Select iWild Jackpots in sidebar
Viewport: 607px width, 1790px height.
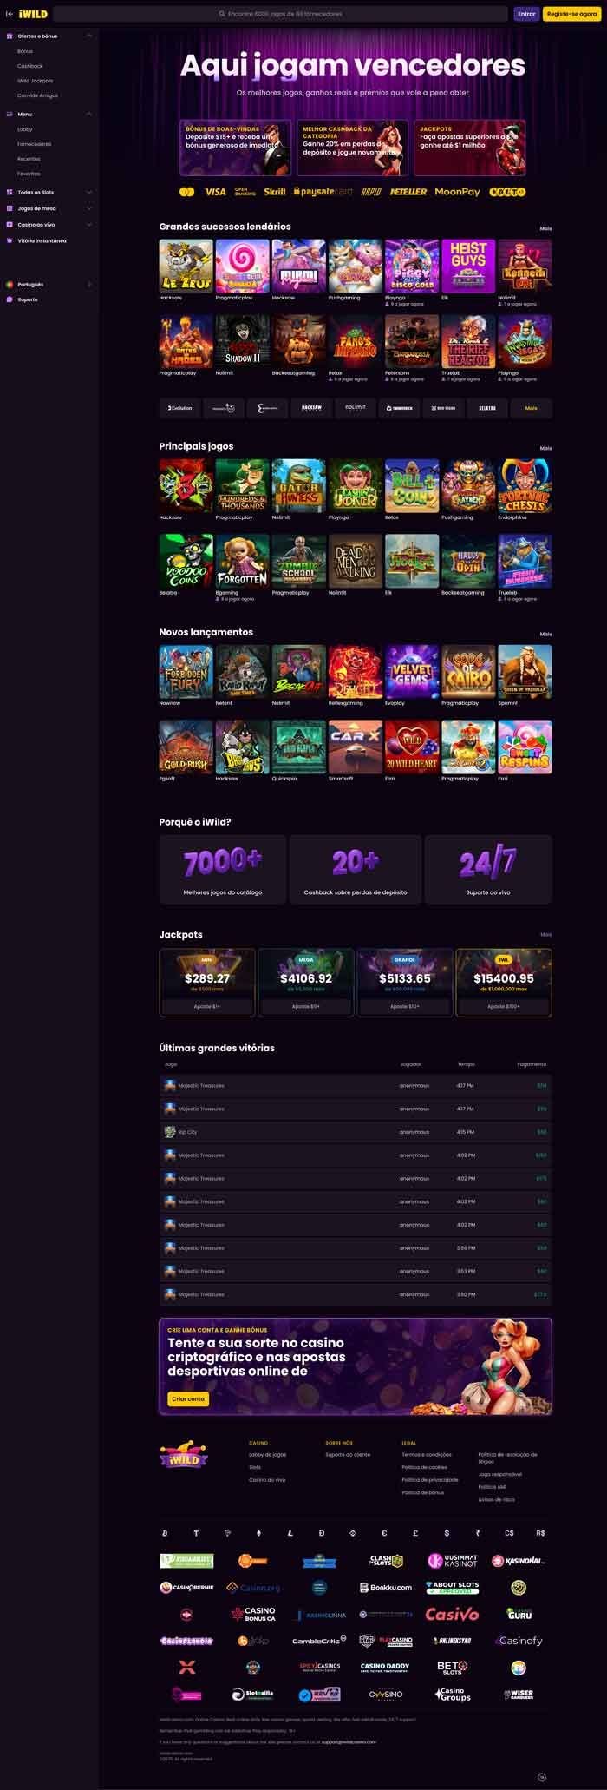click(36, 81)
